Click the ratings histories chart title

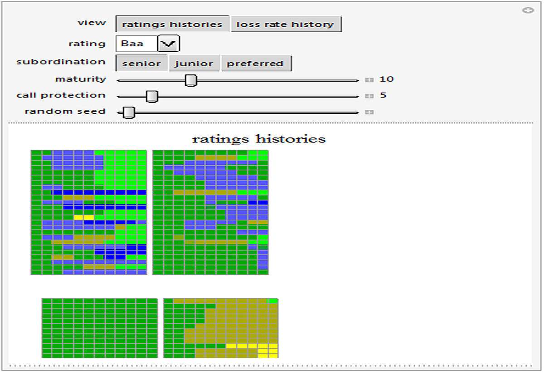259,138
